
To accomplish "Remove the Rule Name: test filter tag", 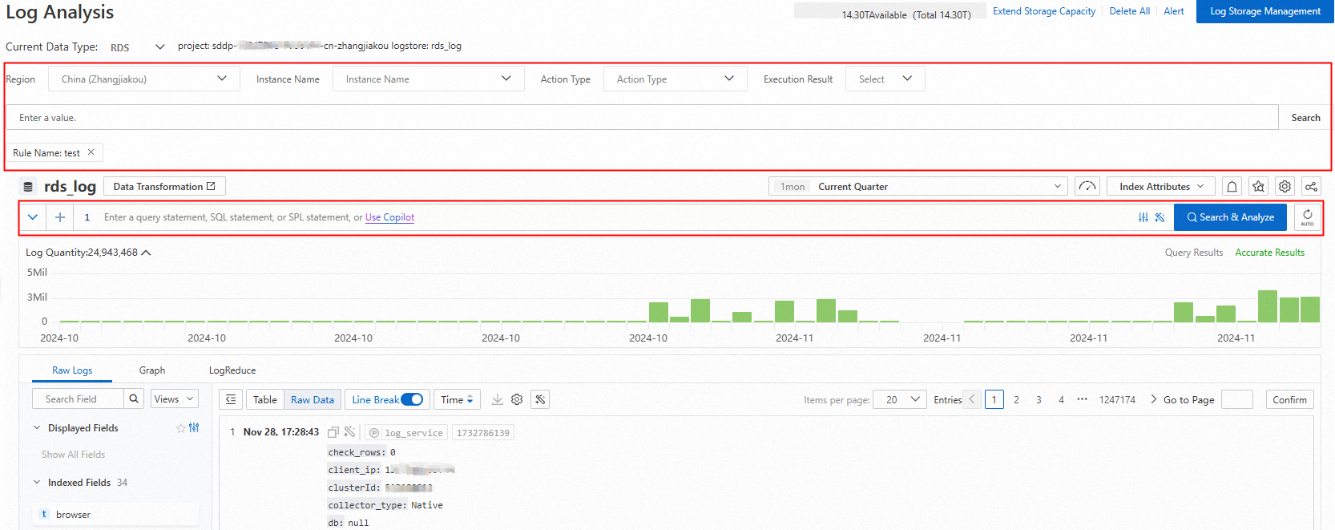I will [91, 152].
